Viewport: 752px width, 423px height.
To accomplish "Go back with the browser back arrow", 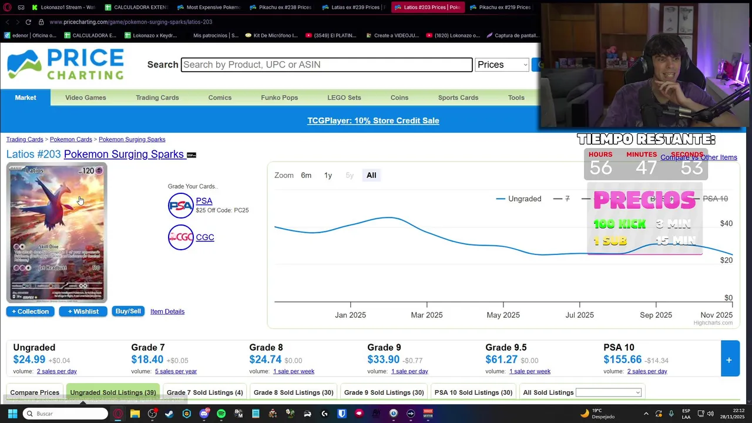I will 7,22.
